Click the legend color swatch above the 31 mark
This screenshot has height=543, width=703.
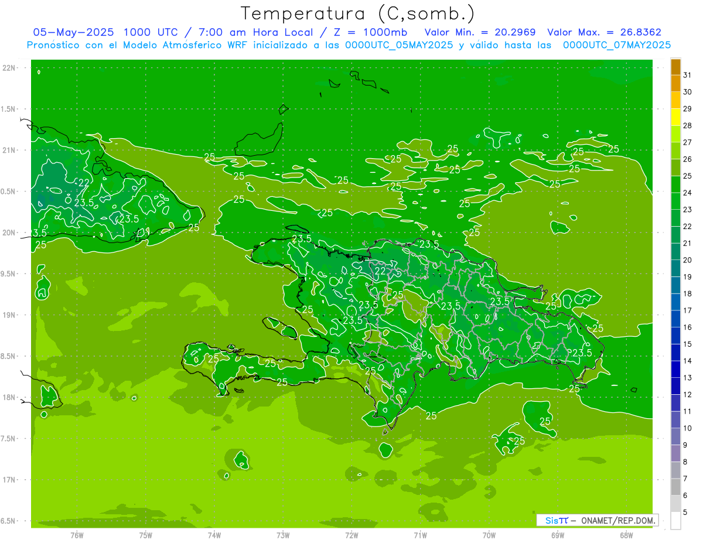coord(675,67)
